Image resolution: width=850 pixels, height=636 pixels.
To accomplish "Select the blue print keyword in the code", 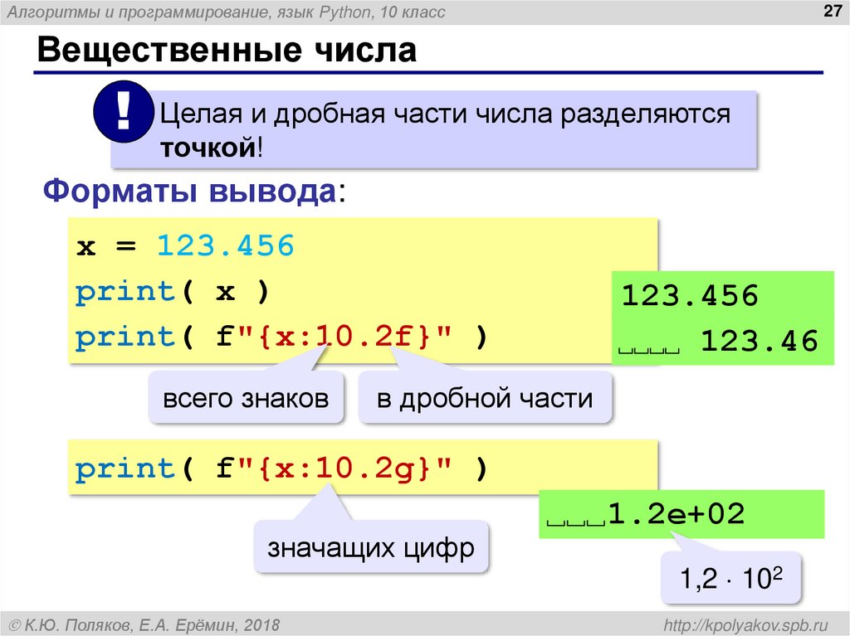I will (x=124, y=291).
